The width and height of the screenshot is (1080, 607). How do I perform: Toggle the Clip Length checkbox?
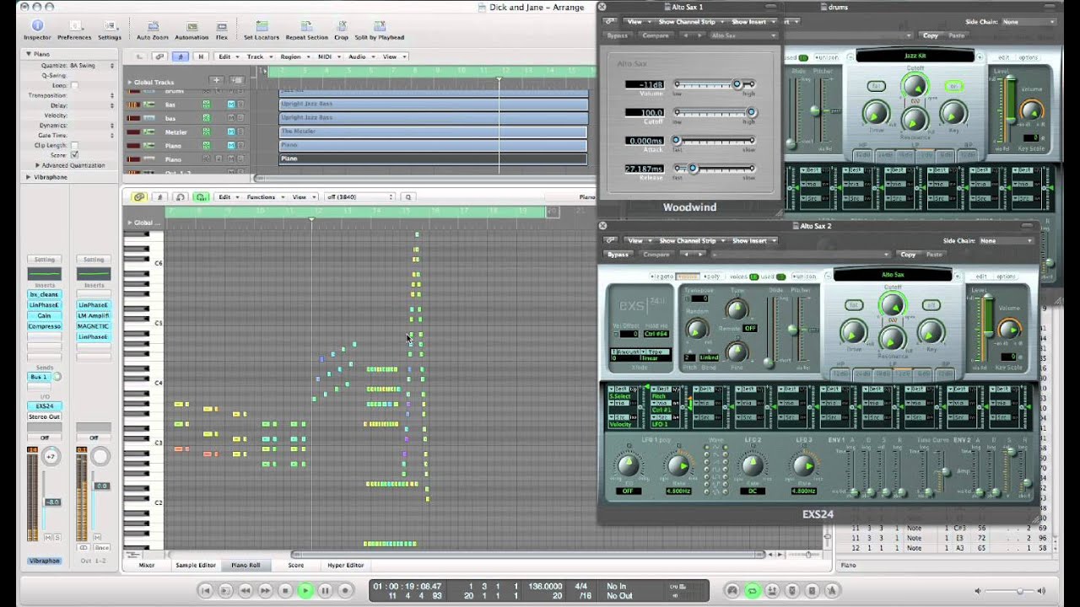(74, 145)
